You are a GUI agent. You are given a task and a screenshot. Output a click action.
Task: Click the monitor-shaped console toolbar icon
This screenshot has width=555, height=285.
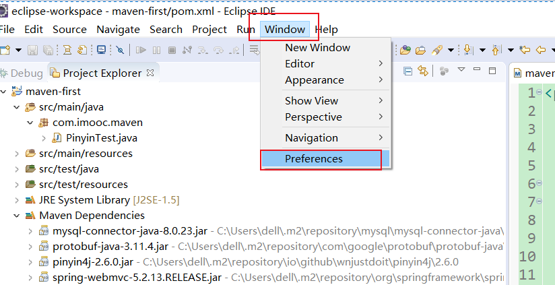pos(102,50)
